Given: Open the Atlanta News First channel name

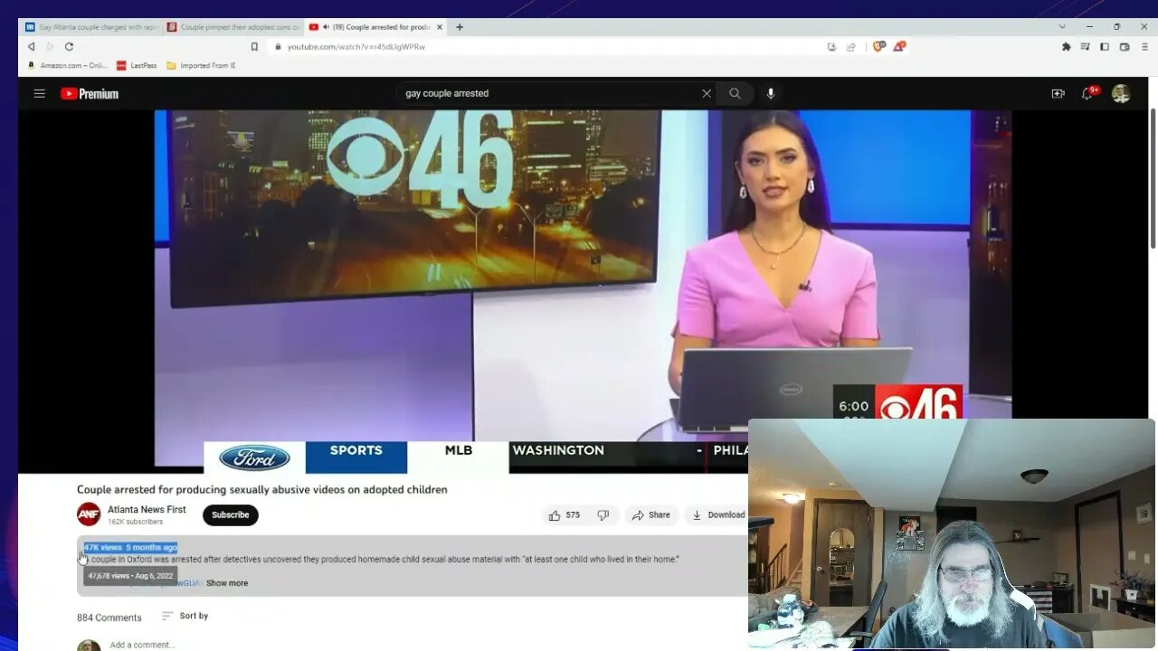Looking at the screenshot, I should (147, 509).
